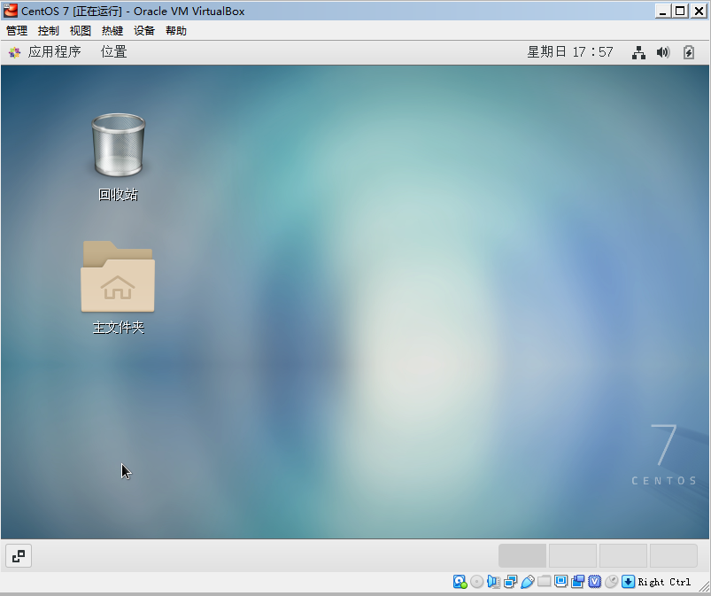Image resolution: width=711 pixels, height=596 pixels.
Task: Click the resize mode icon at bottom left
Action: [x=18, y=555]
